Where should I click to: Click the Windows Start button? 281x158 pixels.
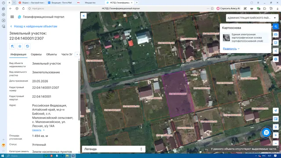coord(3,156)
